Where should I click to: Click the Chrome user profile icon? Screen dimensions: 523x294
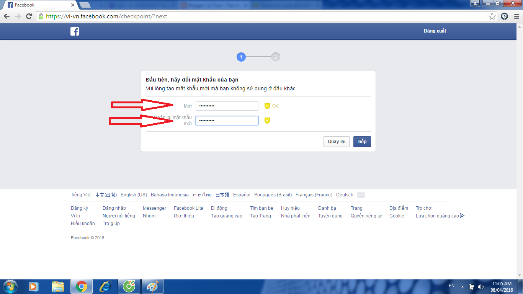click(475, 3)
